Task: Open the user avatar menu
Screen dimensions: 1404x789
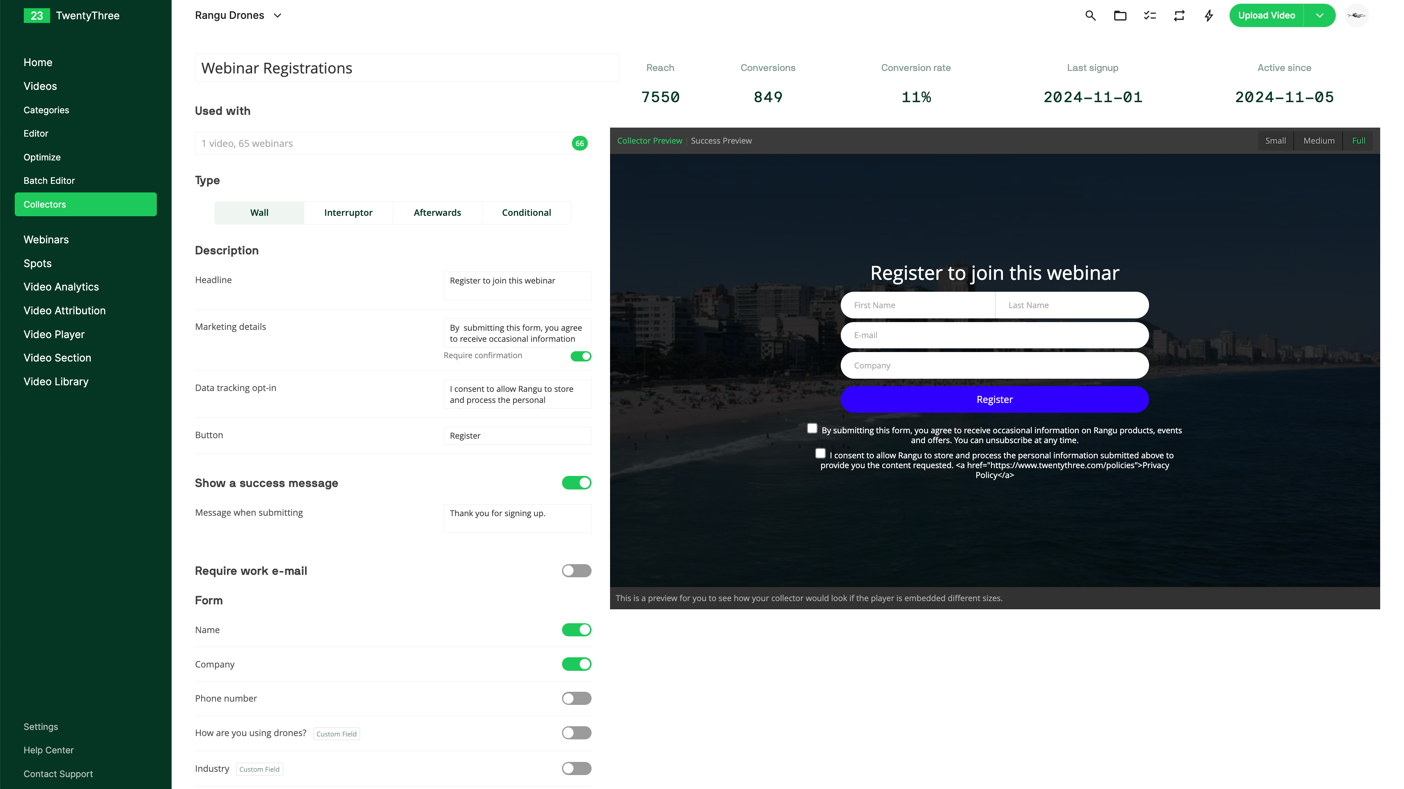Action: click(1356, 15)
